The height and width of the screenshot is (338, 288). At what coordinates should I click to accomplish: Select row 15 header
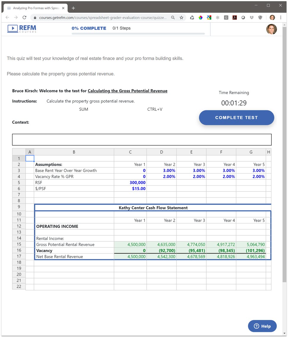[19, 244]
